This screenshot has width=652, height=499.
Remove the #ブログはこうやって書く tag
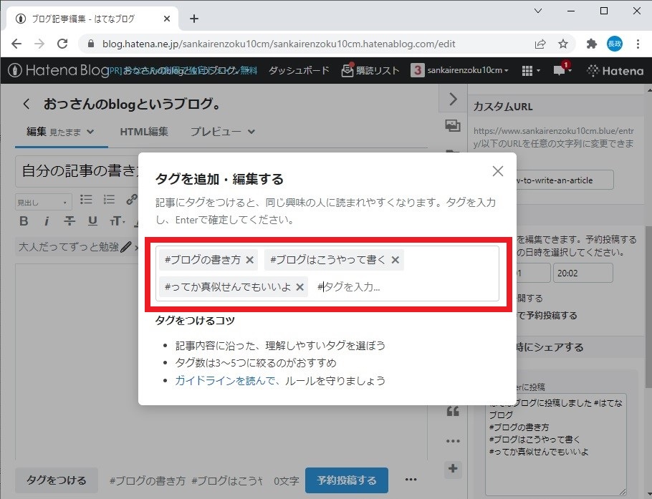click(395, 260)
